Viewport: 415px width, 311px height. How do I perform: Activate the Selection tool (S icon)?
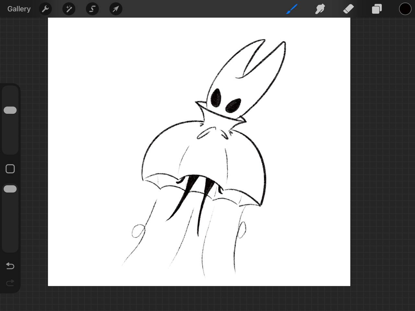pyautogui.click(x=92, y=9)
